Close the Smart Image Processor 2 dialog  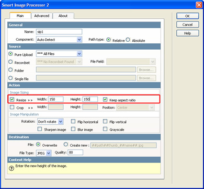[x=199, y=5]
